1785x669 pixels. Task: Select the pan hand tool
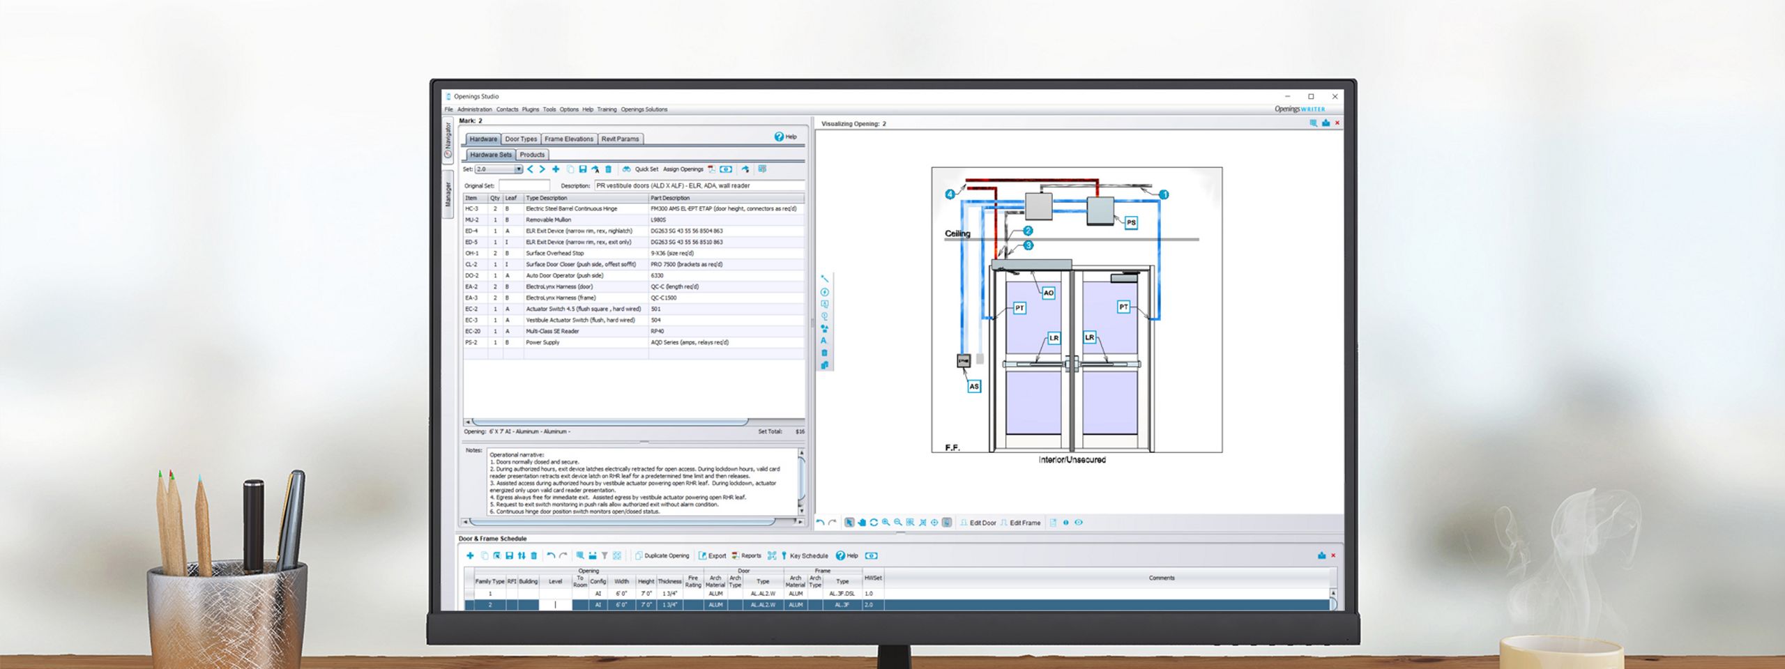[x=862, y=523]
